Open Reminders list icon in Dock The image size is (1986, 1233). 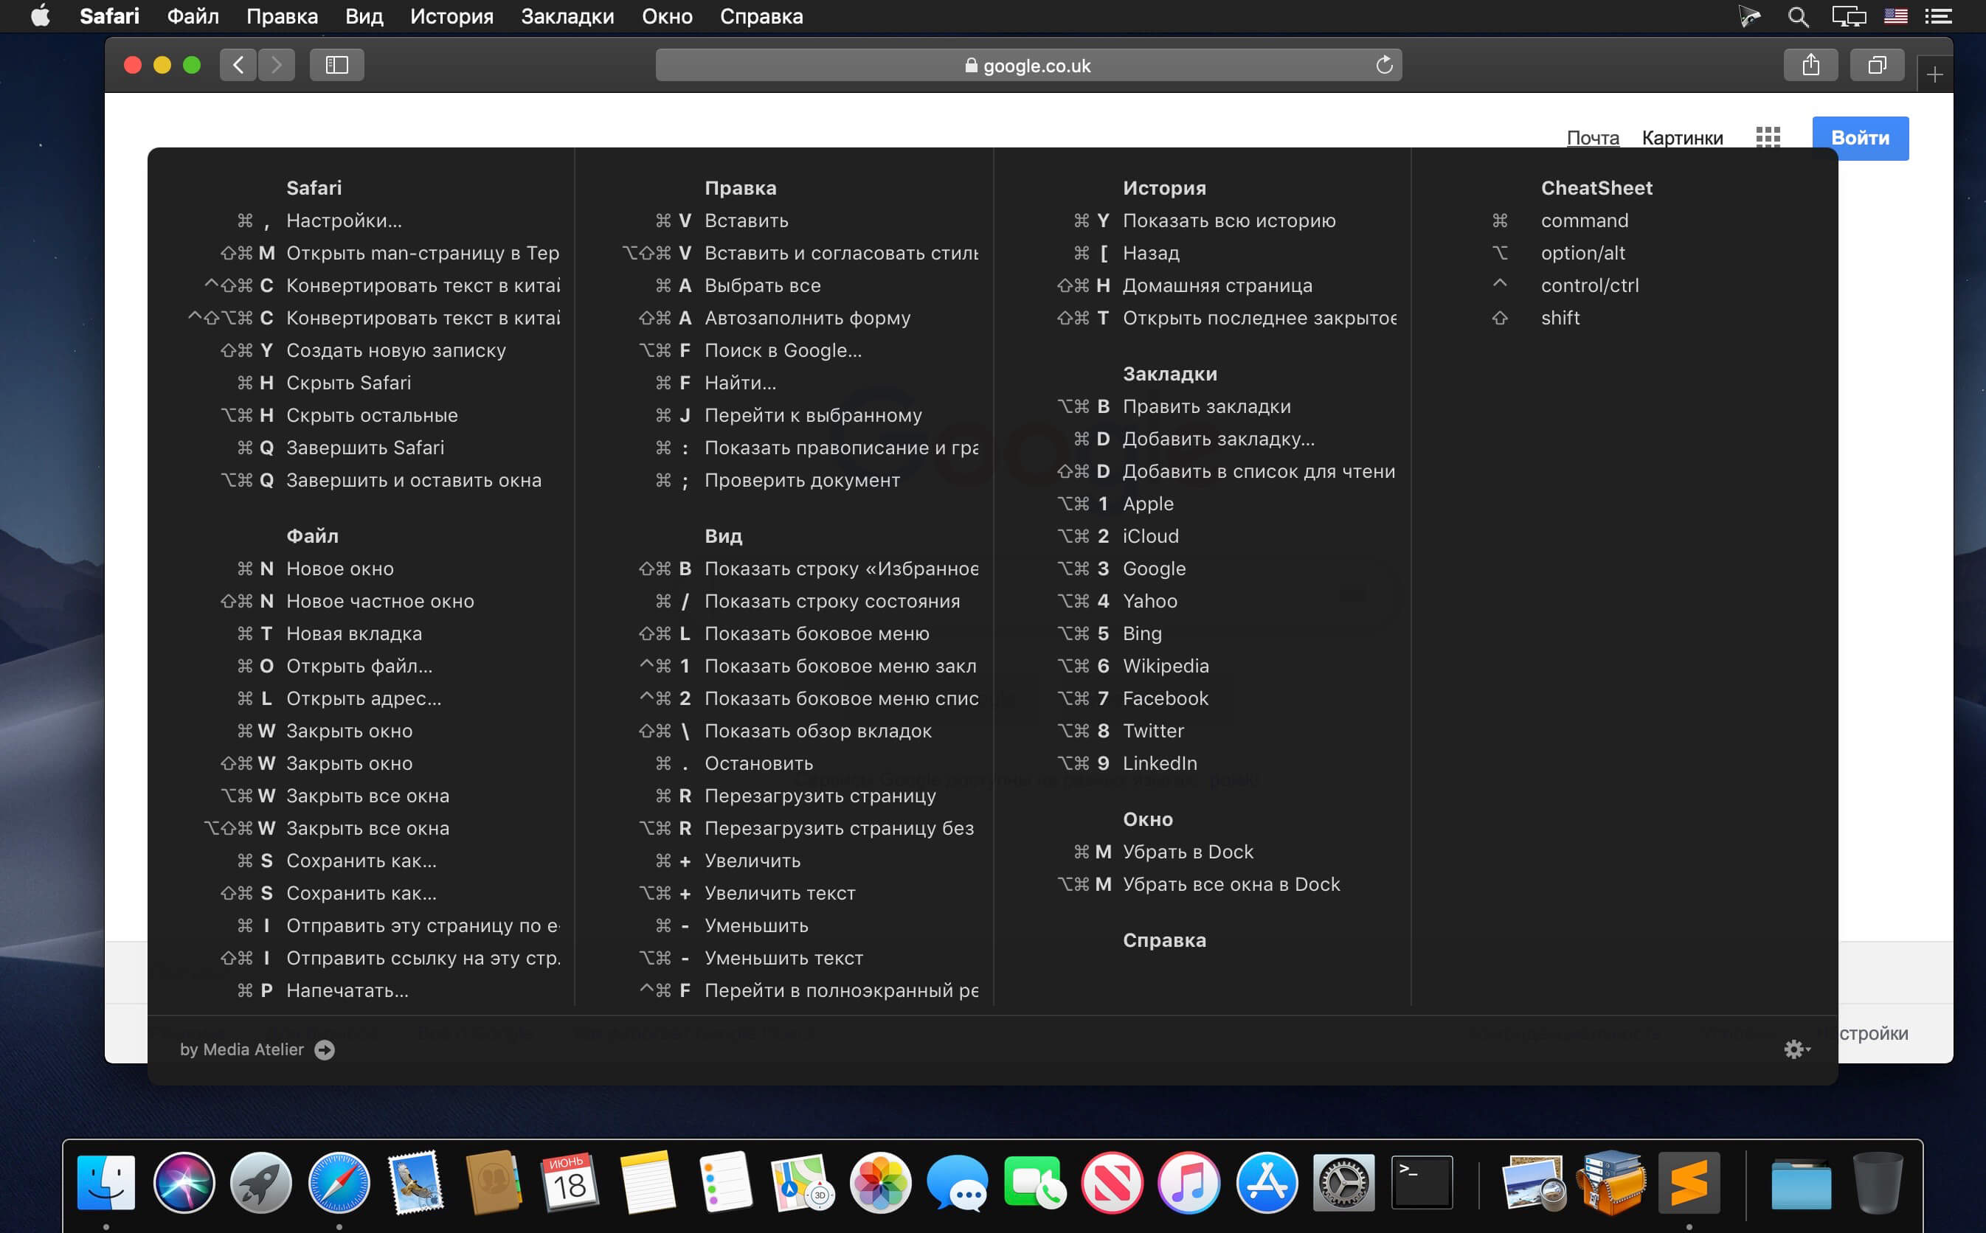pyautogui.click(x=725, y=1182)
